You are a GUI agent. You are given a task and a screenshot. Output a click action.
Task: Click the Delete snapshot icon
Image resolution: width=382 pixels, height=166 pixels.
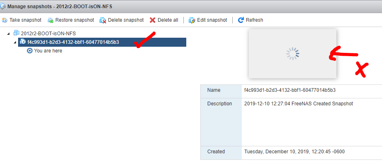click(x=103, y=20)
